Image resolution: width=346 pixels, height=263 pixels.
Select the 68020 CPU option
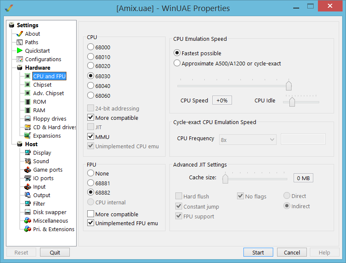[91, 65]
